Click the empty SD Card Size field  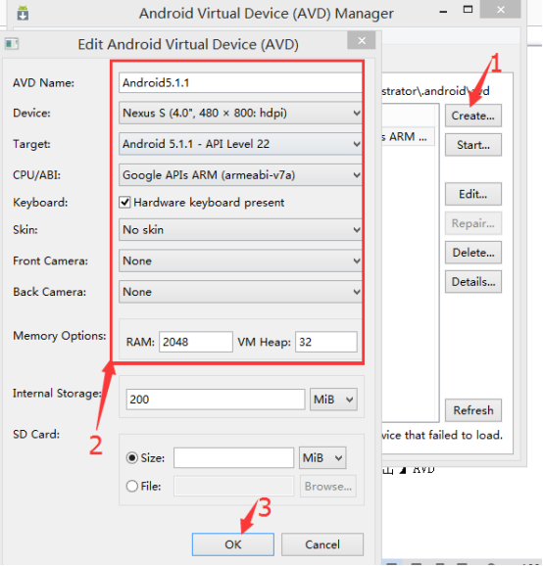(233, 458)
